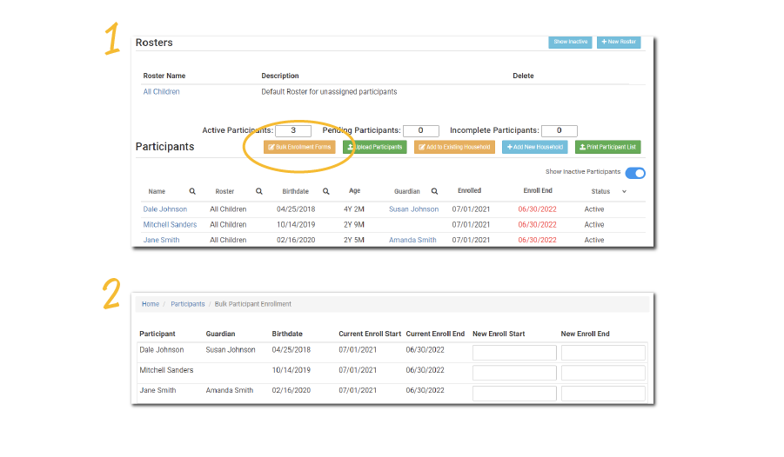The image size is (784, 457).
Task: Expand the Status column filter chevron
Action: [624, 191]
